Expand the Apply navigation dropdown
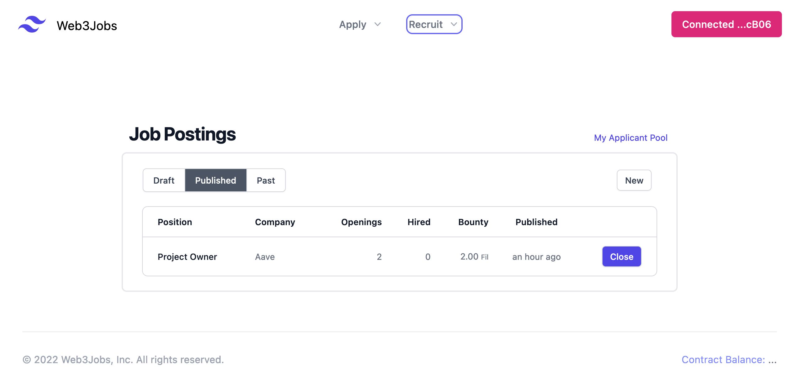The image size is (803, 387). pyautogui.click(x=358, y=24)
